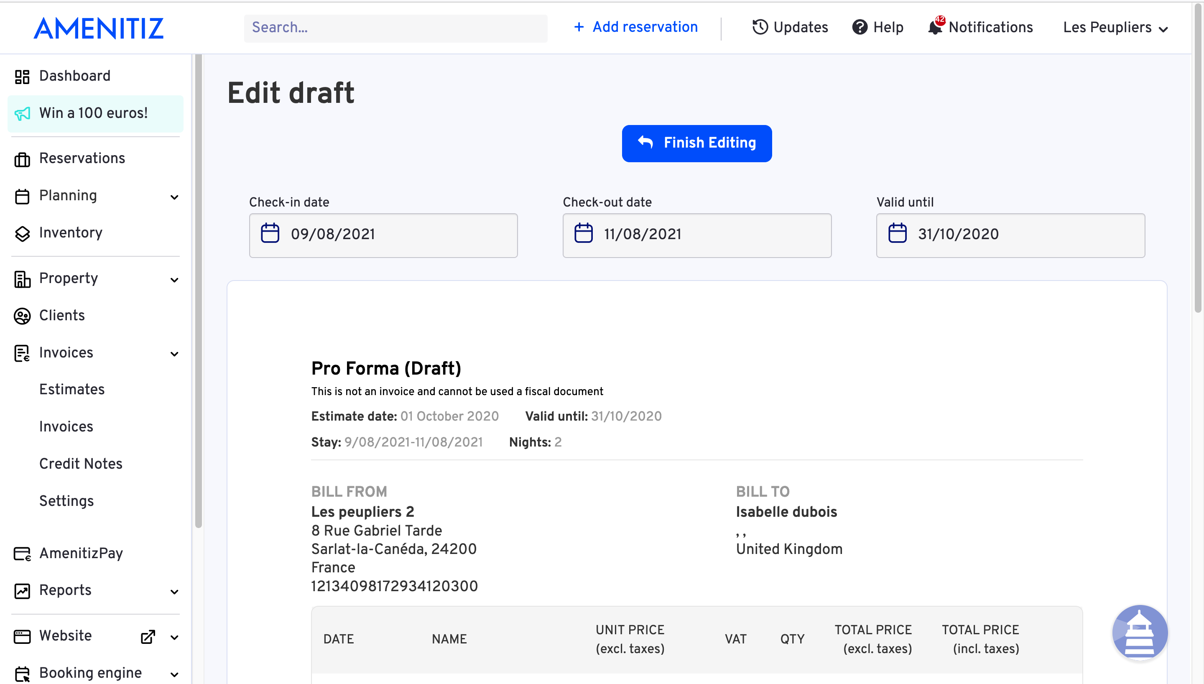
Task: Click the Isabelle dubois client name
Action: [786, 512]
